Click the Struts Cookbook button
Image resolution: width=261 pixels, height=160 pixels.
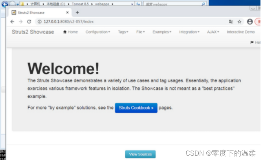(136, 108)
